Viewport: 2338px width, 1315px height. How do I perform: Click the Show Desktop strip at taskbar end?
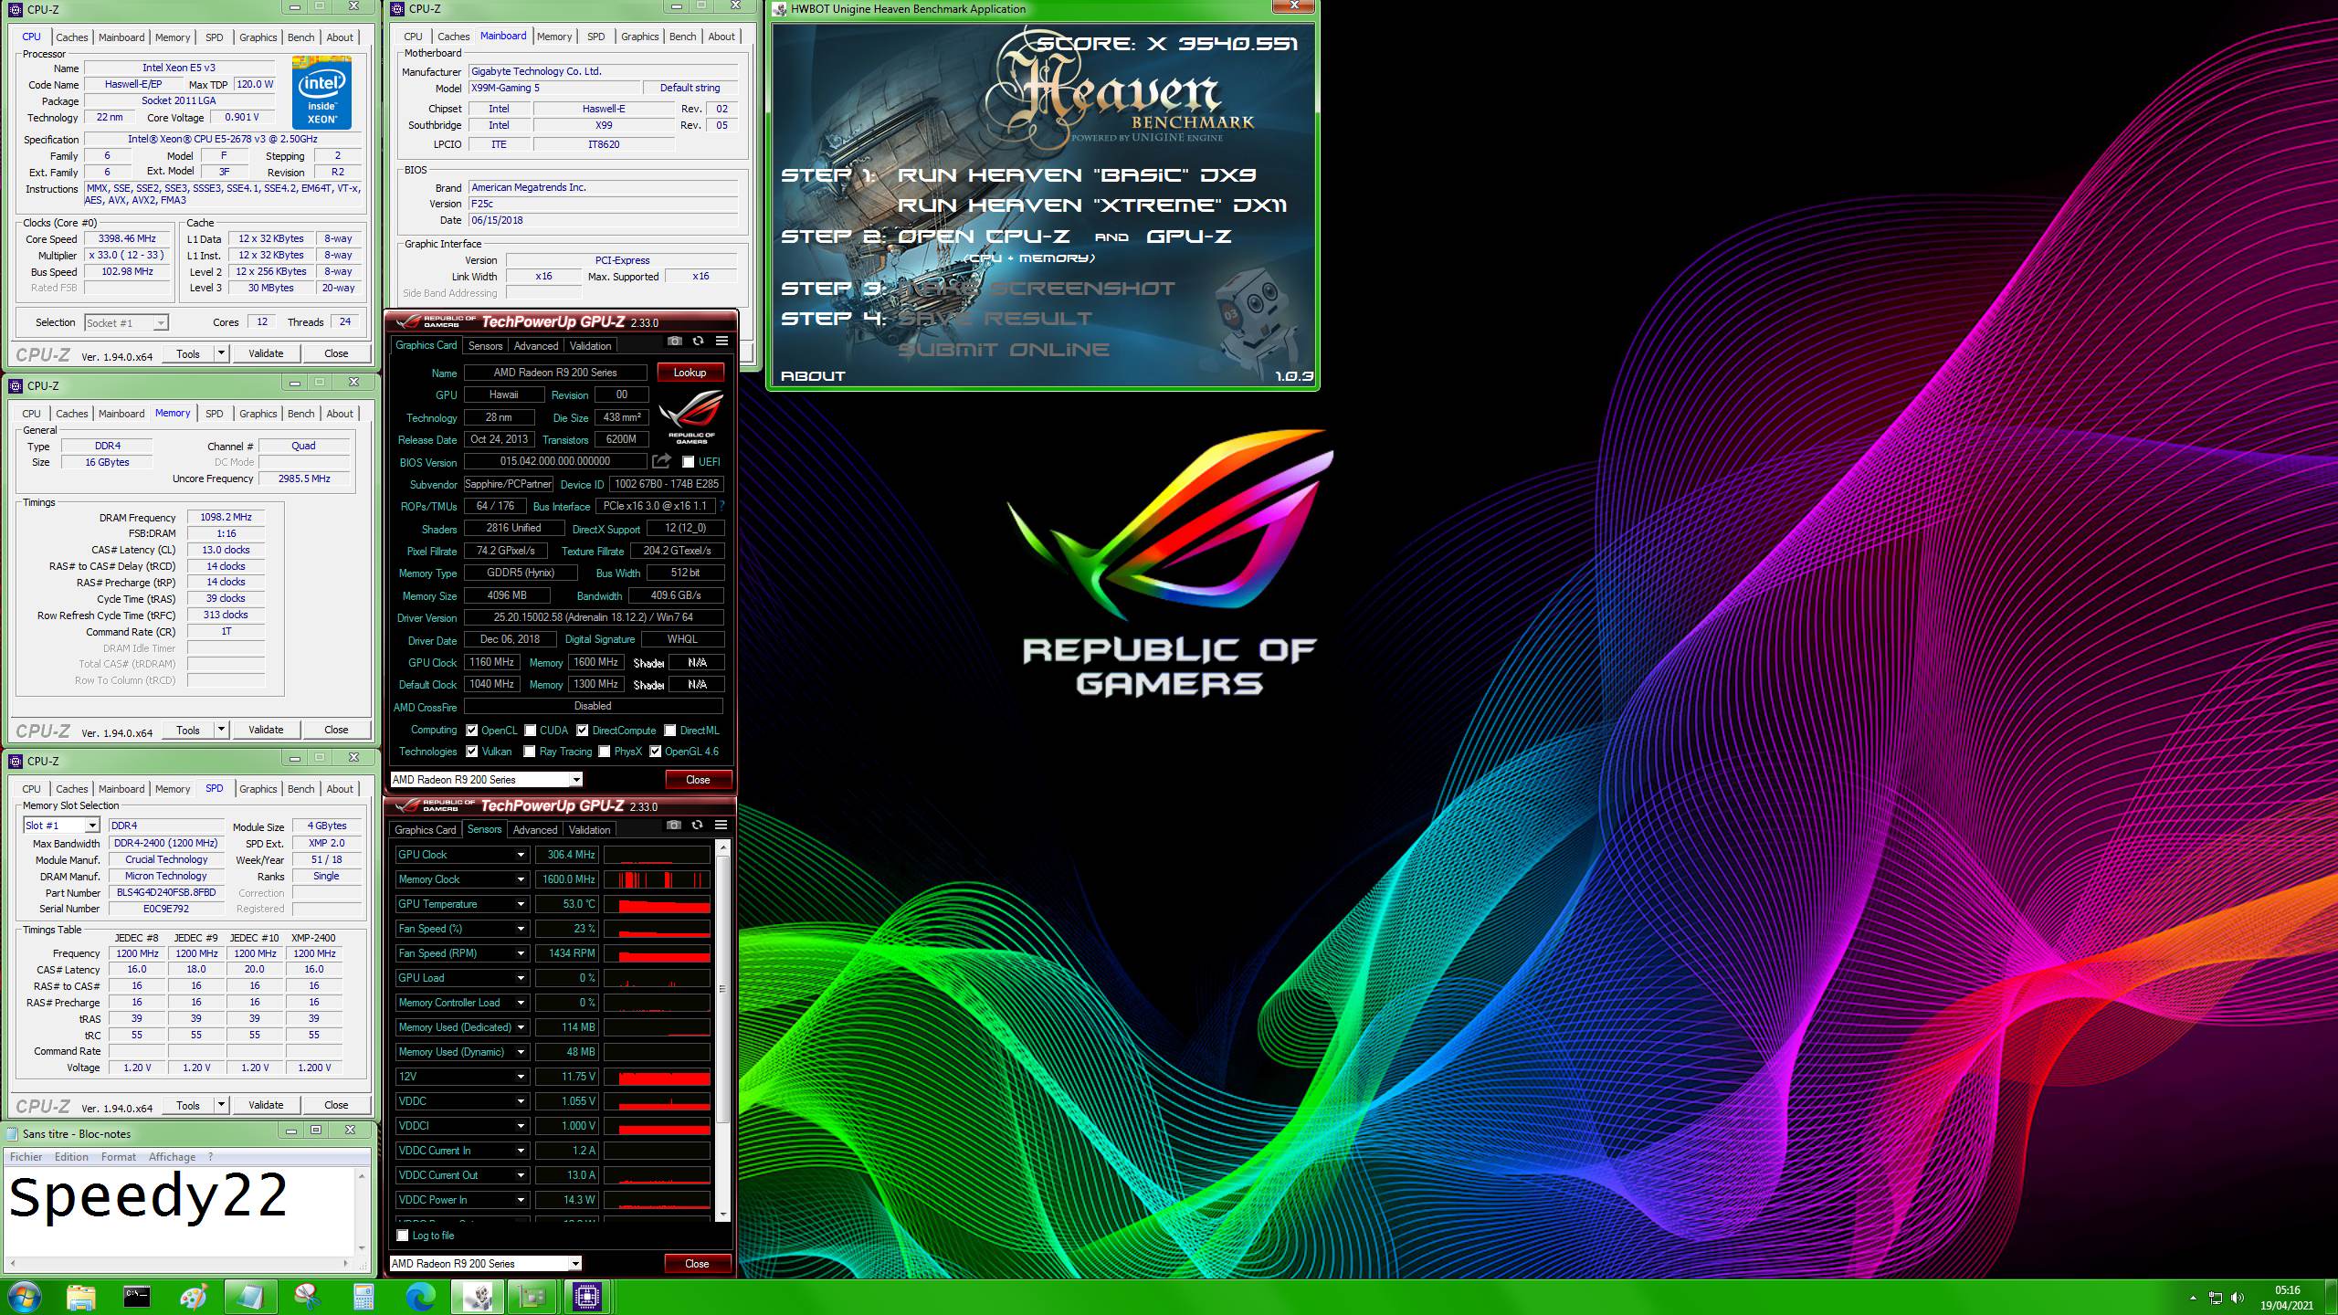2332,1297
